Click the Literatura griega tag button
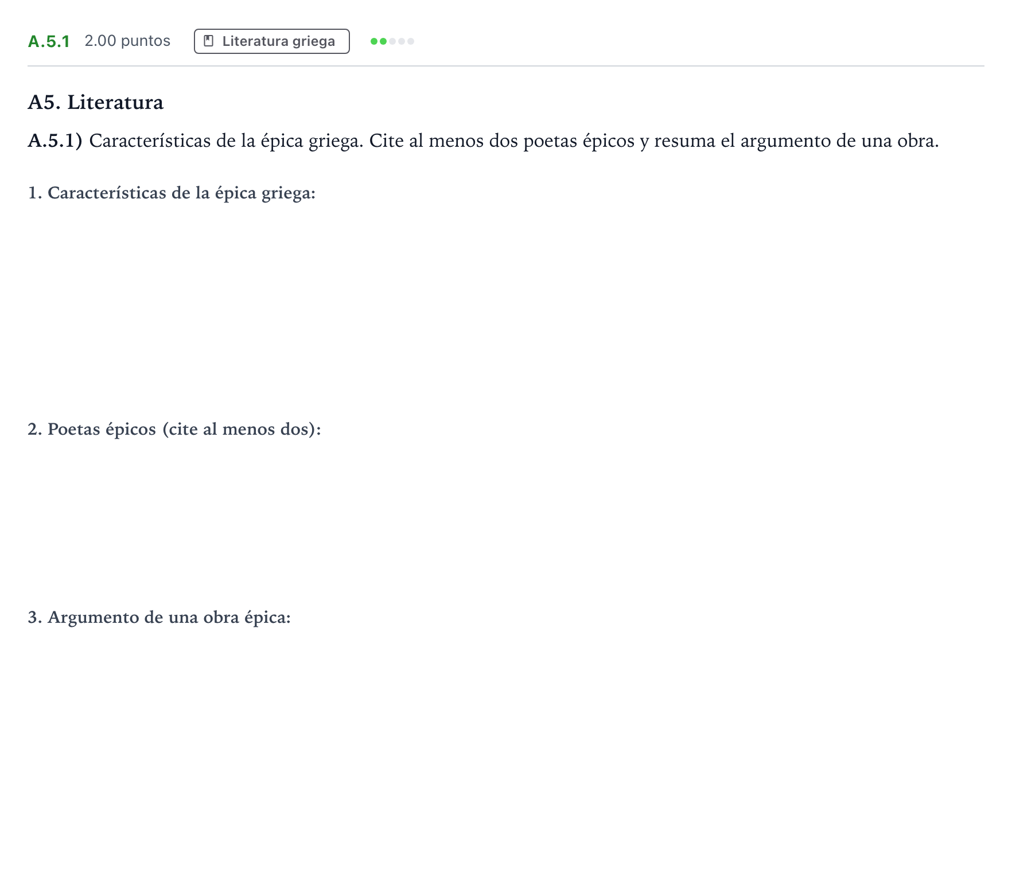This screenshot has width=1012, height=881. pos(271,41)
